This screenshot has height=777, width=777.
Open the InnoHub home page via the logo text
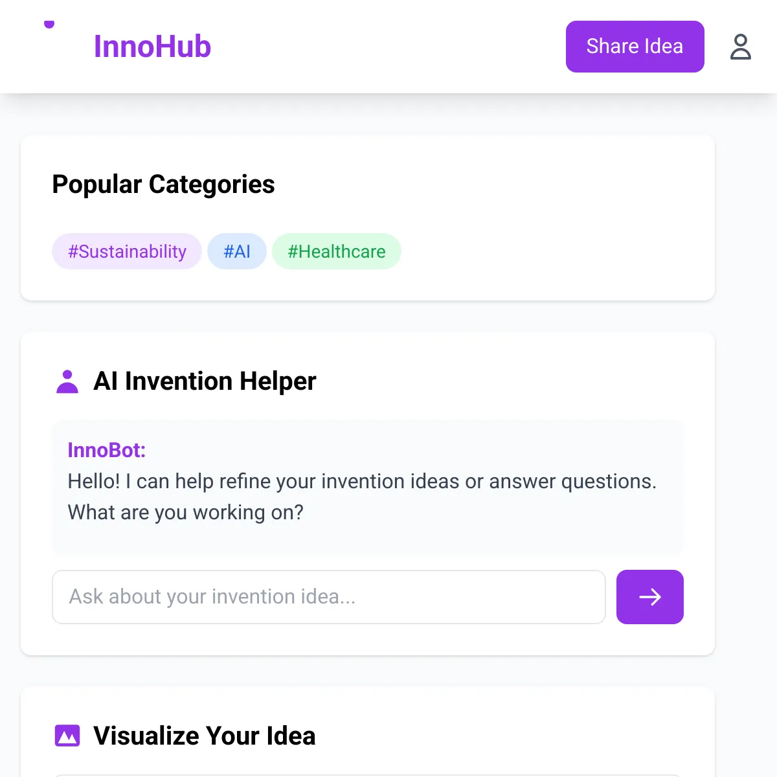click(152, 46)
